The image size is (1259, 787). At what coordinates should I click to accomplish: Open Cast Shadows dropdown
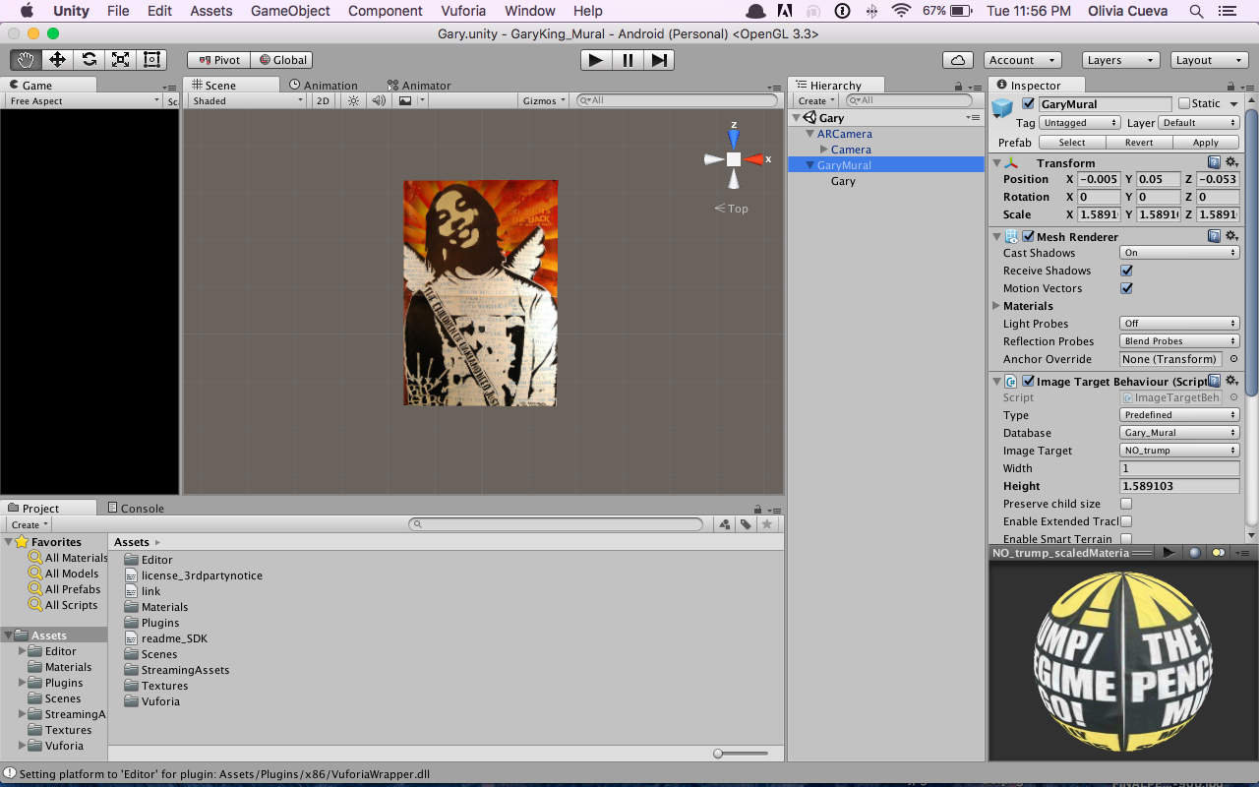(x=1179, y=253)
